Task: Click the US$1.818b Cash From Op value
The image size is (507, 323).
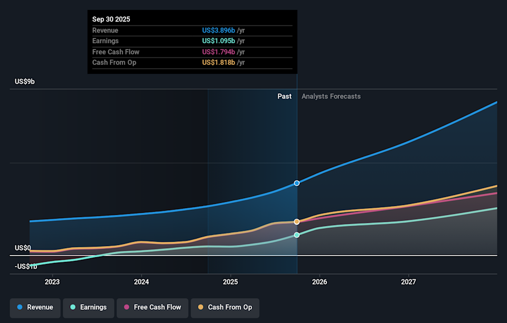Action: tap(218, 62)
